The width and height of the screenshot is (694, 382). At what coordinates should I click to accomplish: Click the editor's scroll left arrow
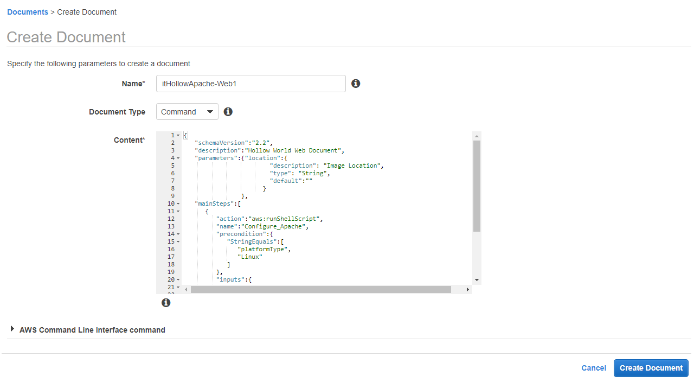pyautogui.click(x=186, y=290)
